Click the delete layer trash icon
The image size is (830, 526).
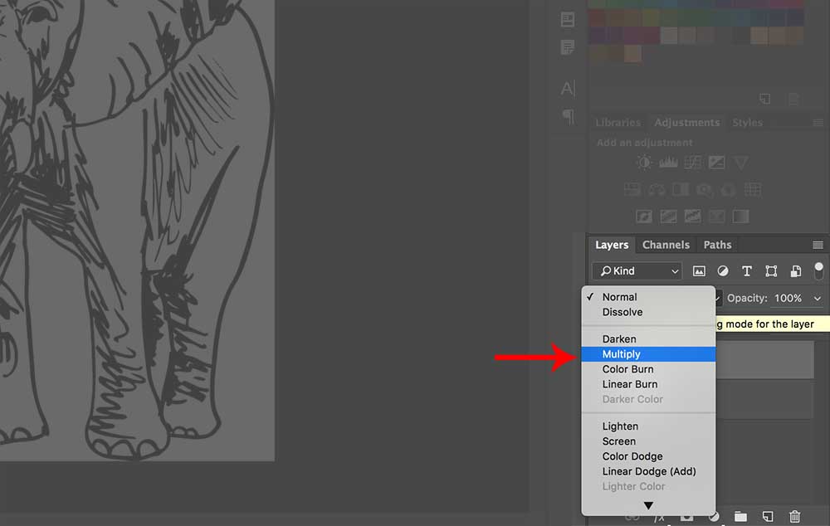794,517
